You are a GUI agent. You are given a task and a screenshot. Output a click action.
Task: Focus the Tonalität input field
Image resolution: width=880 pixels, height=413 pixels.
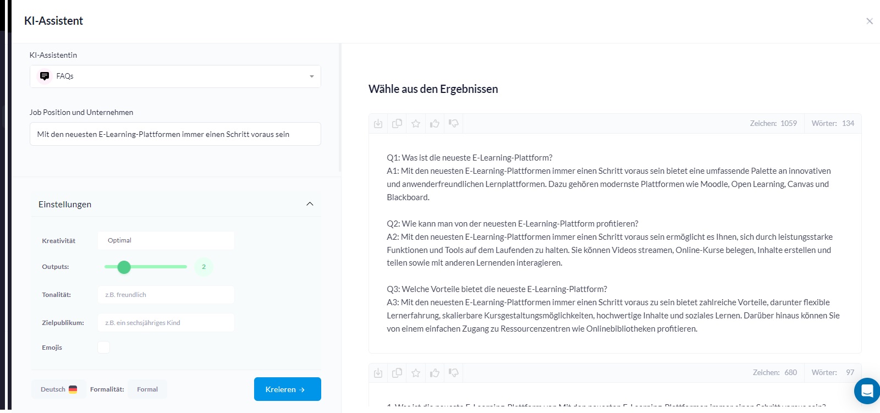(x=166, y=295)
